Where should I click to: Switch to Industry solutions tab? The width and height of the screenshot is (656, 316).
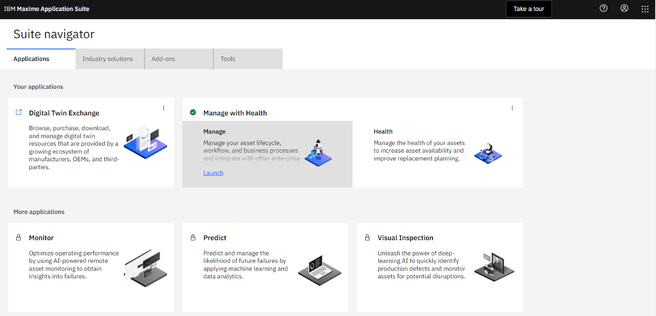coord(110,59)
